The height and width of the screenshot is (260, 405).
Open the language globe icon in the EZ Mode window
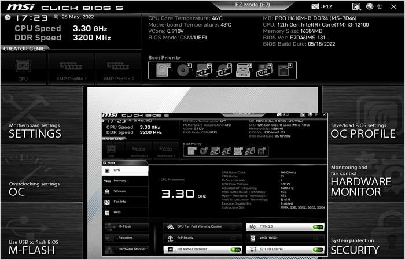tap(311, 115)
